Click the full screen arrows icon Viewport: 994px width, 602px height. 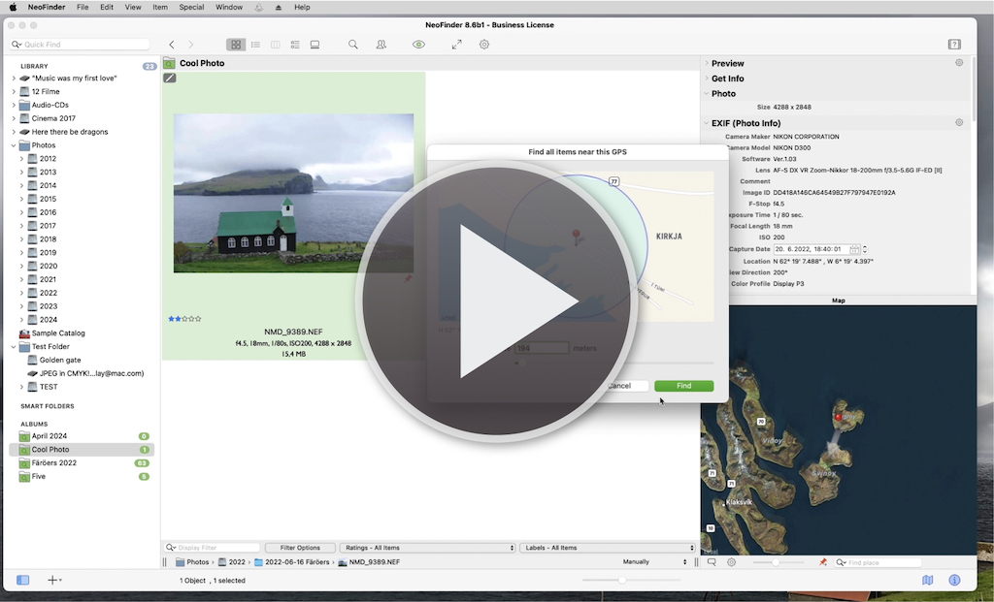(x=456, y=45)
